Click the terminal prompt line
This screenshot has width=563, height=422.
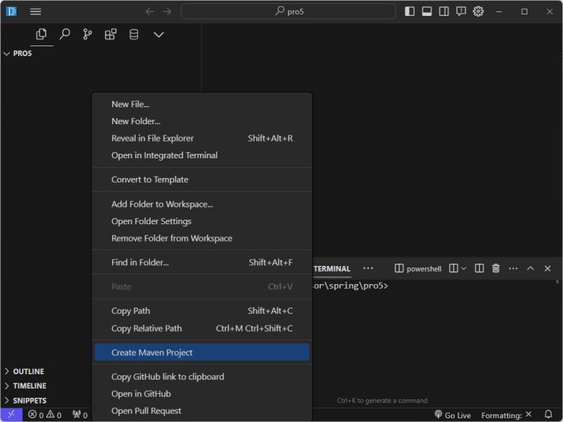[x=350, y=286]
